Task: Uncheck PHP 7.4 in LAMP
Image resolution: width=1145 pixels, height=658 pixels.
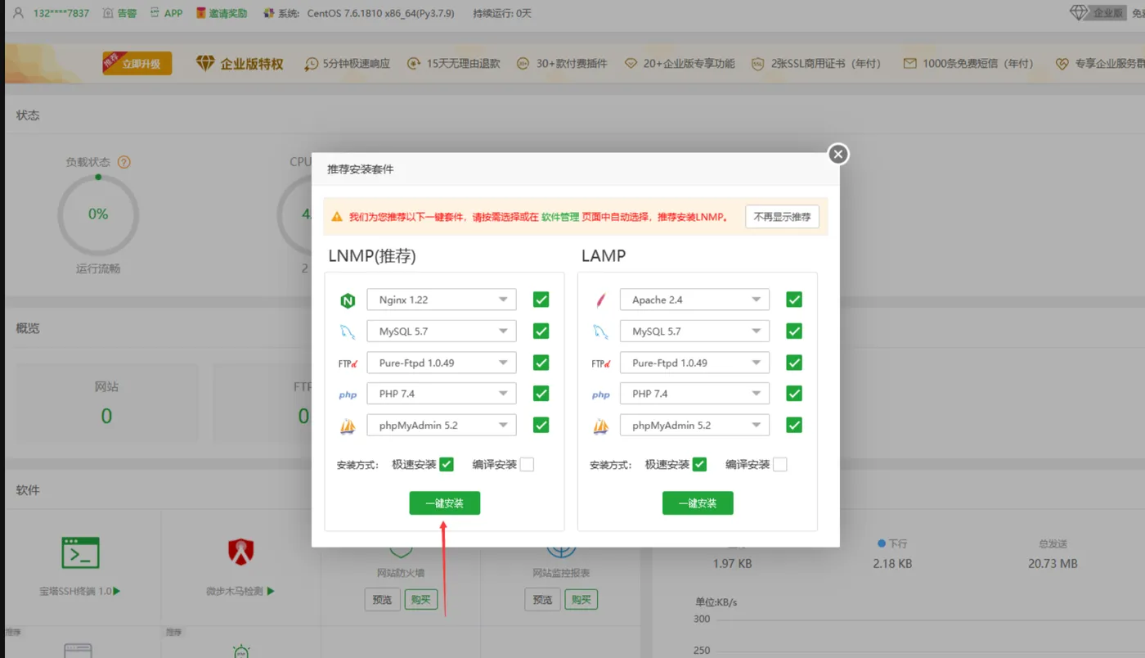Action: click(793, 394)
